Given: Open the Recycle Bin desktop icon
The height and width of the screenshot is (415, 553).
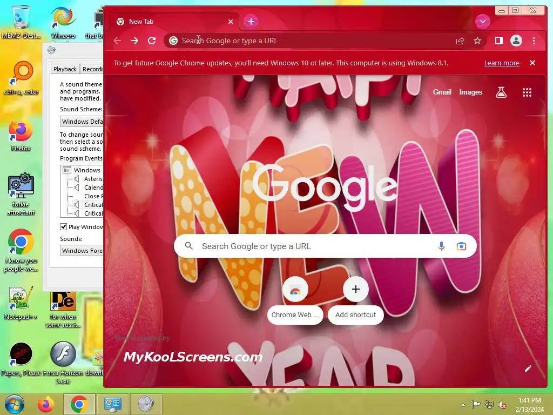Looking at the screenshot, I should [x=21, y=21].
